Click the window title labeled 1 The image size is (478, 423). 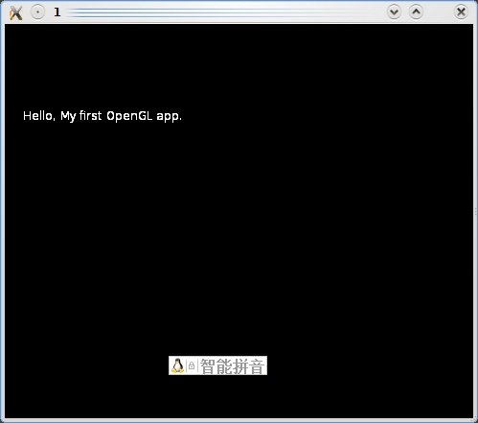(57, 12)
